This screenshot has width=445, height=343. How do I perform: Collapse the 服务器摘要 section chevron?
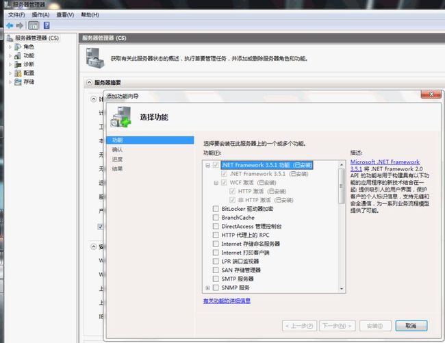pos(89,83)
